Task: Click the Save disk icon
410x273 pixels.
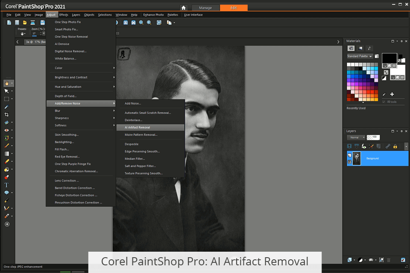Action: click(42, 23)
